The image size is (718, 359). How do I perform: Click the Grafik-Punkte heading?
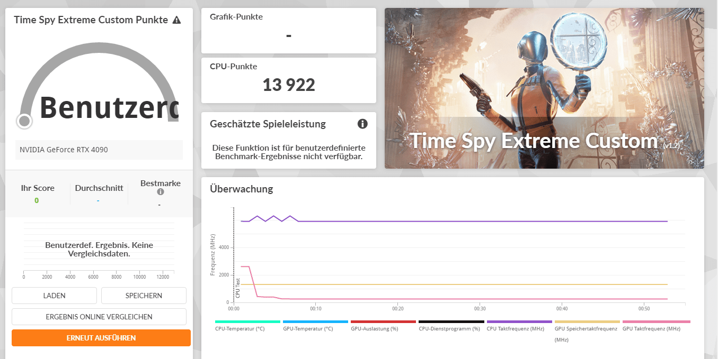[236, 16]
